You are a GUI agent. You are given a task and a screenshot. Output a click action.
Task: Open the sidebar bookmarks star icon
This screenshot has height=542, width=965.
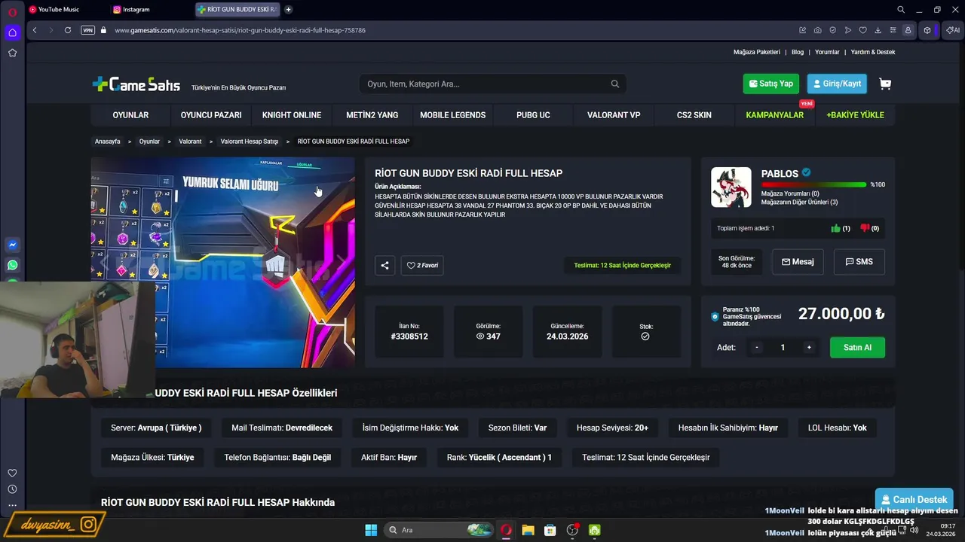point(12,53)
